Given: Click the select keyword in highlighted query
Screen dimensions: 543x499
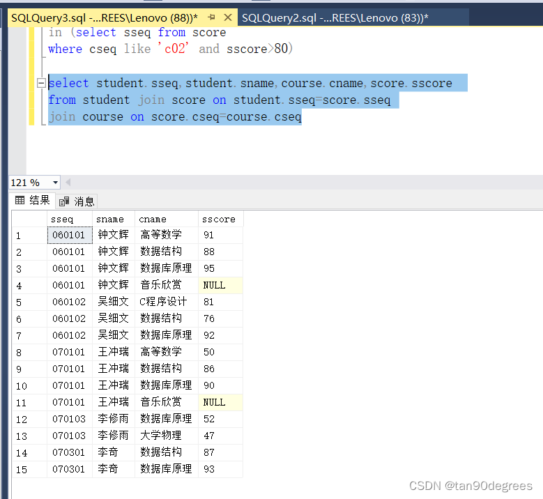Looking at the screenshot, I should [x=68, y=83].
